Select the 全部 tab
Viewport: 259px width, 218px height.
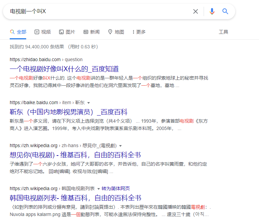tap(18, 32)
